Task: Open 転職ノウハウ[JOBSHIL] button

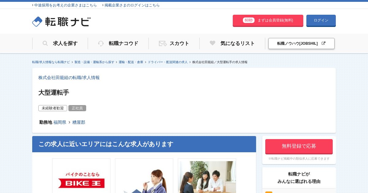Action: point(301,44)
